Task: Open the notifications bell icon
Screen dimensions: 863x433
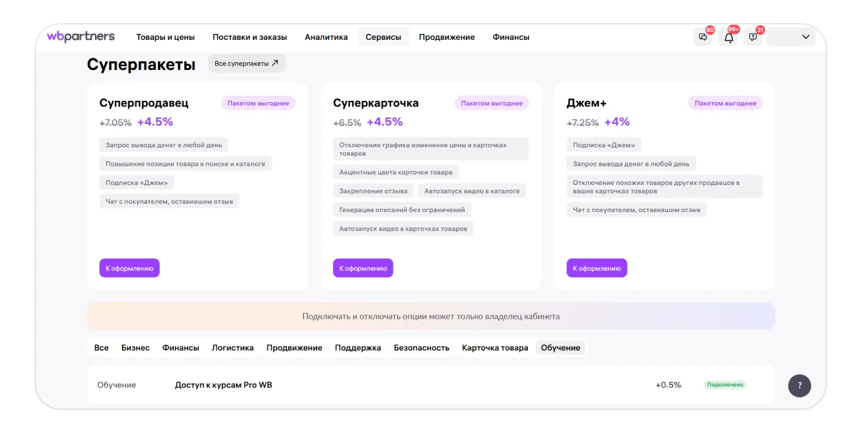Action: 729,37
